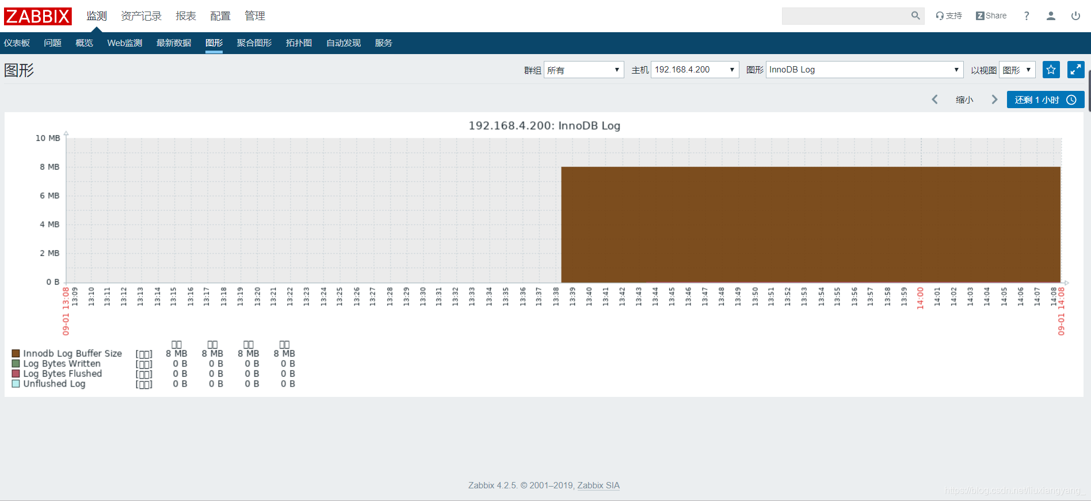Click the graph title 192.168.4.200: InnoDB Log
The width and height of the screenshot is (1091, 501).
(544, 125)
